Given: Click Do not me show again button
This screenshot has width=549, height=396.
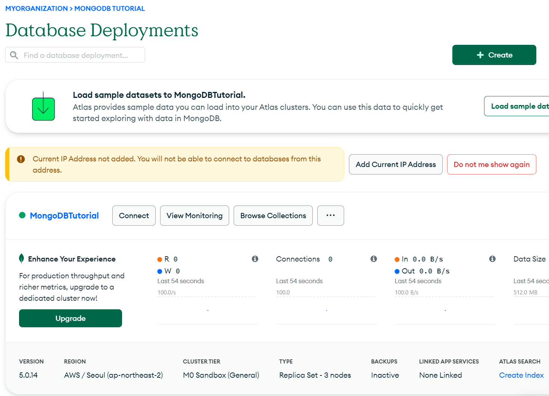Looking at the screenshot, I should (492, 164).
